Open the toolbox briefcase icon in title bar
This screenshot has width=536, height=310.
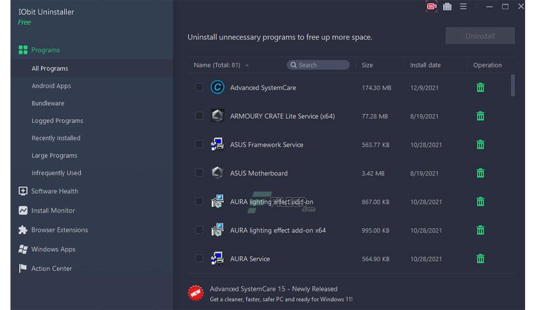[447, 6]
